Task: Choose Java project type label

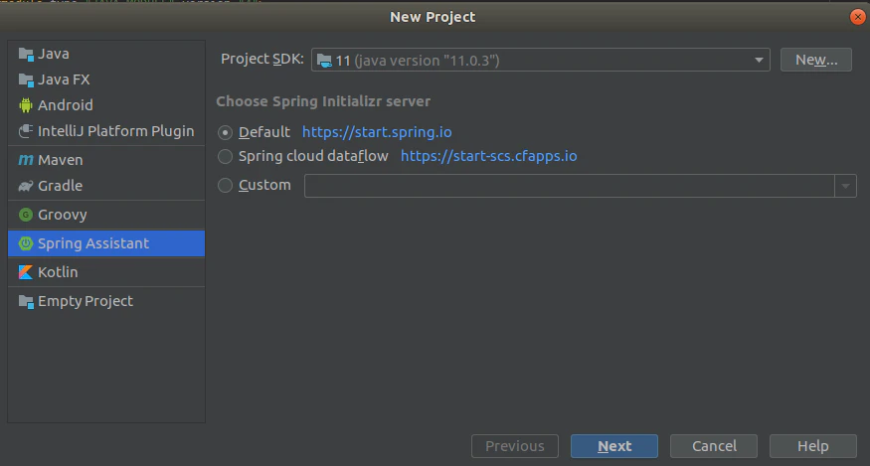Action: [54, 54]
